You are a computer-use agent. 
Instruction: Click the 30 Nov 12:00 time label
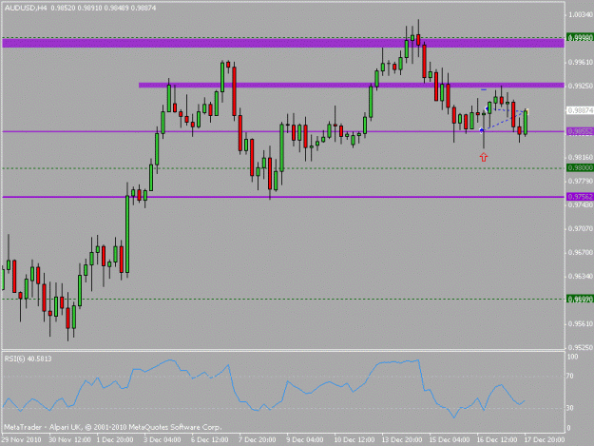pos(70,440)
